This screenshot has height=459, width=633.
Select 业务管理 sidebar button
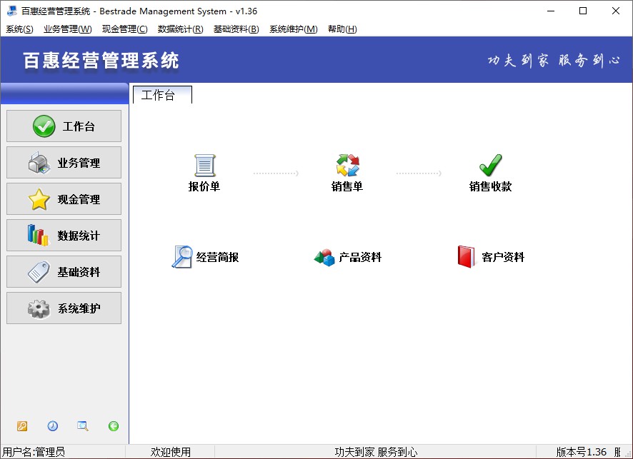pos(64,163)
